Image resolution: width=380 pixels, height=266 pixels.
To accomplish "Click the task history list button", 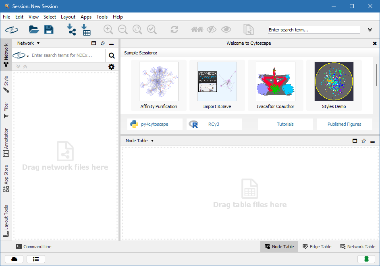I will tap(36, 259).
